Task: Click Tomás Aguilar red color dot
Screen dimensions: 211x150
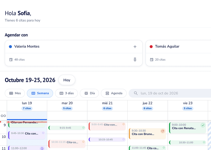Action: 151,46
